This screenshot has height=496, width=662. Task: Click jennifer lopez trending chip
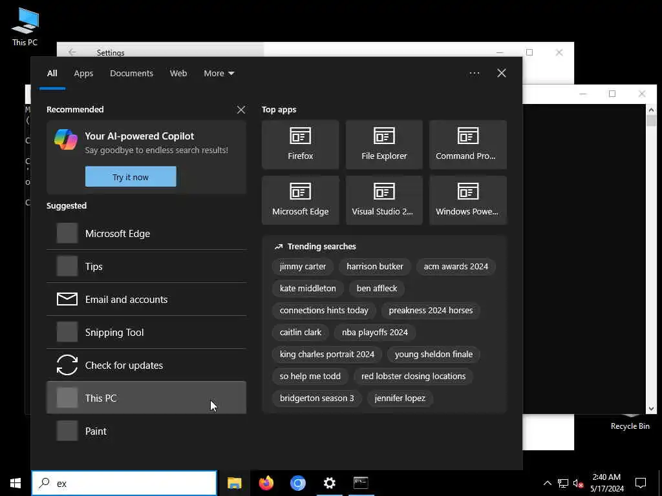400,398
